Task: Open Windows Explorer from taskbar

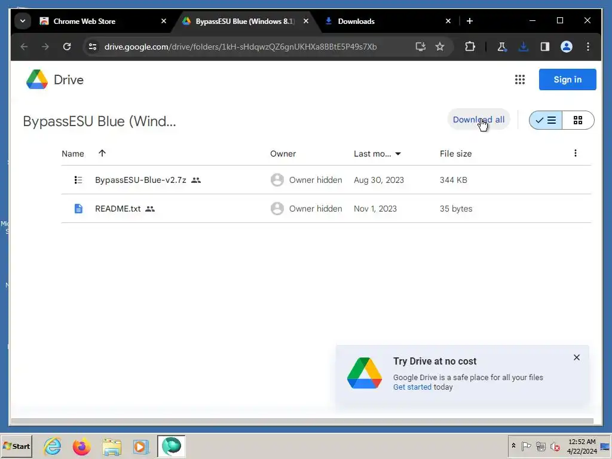Action: point(112,446)
